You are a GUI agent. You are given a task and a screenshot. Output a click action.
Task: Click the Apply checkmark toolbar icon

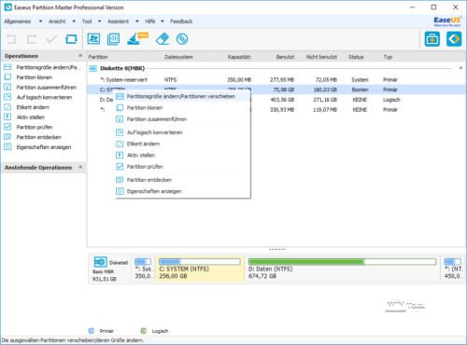pyautogui.click(x=51, y=39)
